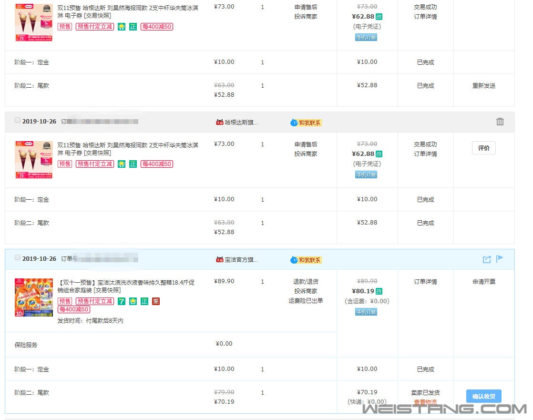The width and height of the screenshot is (533, 420).
Task: Click the 确认收货 button
Action: [484, 396]
